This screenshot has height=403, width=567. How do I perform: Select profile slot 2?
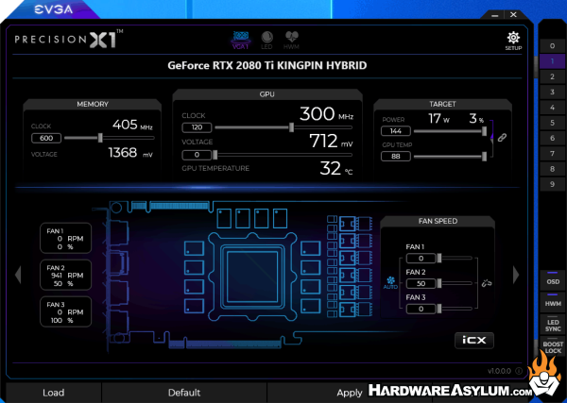tap(552, 76)
